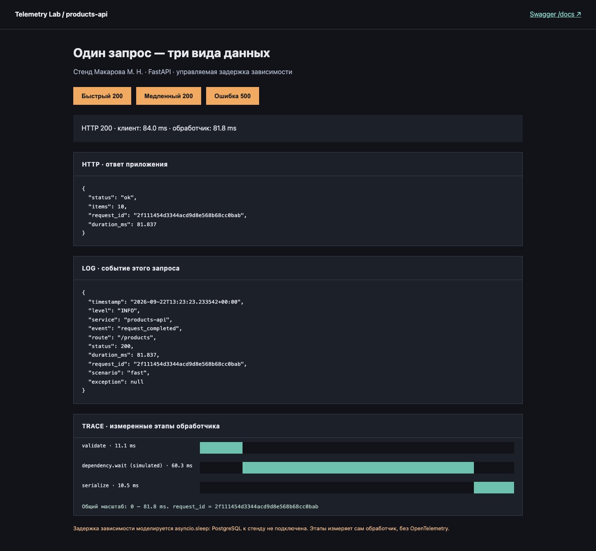Click the orange asyncio.sleep disclaimer note
The width and height of the screenshot is (596, 551).
[x=261, y=528]
